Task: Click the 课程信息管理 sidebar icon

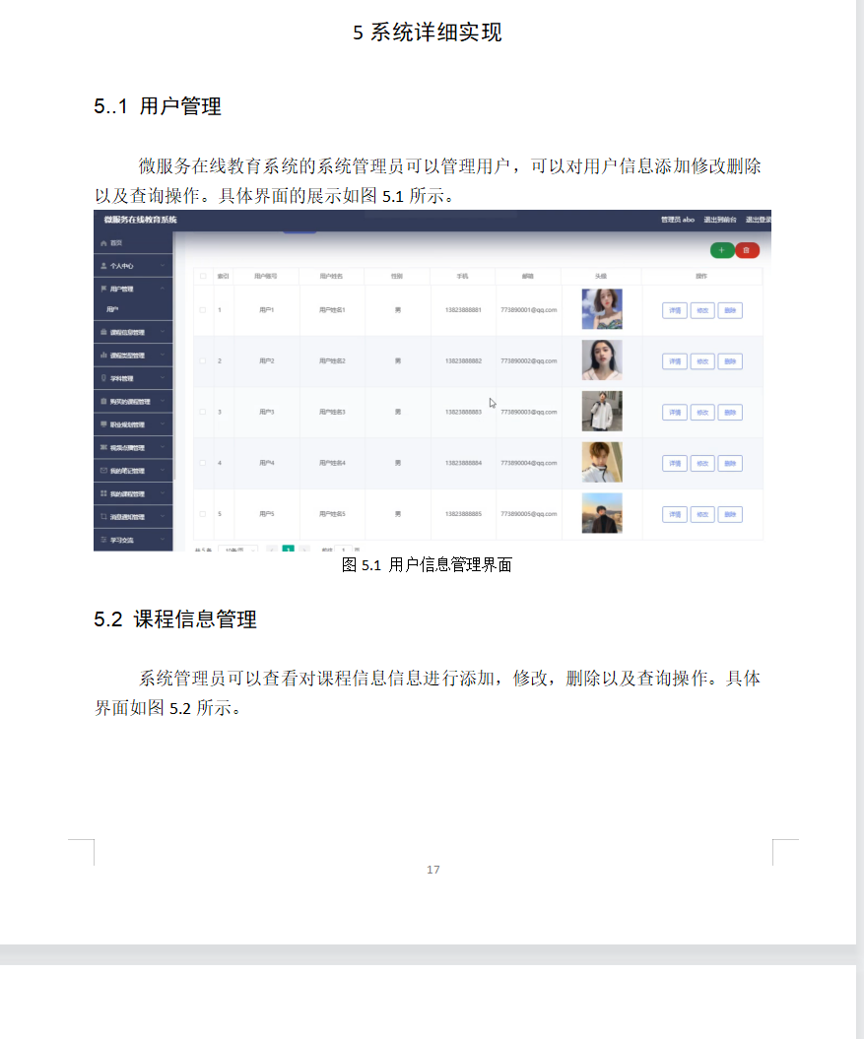Action: point(102,331)
